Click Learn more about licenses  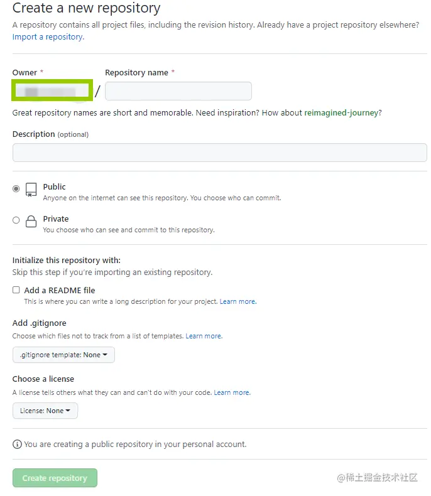232,393
